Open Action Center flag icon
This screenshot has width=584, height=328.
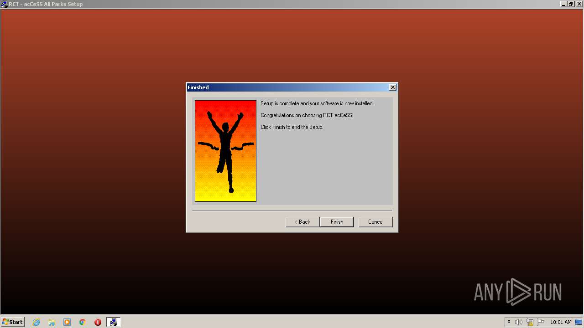coord(541,322)
